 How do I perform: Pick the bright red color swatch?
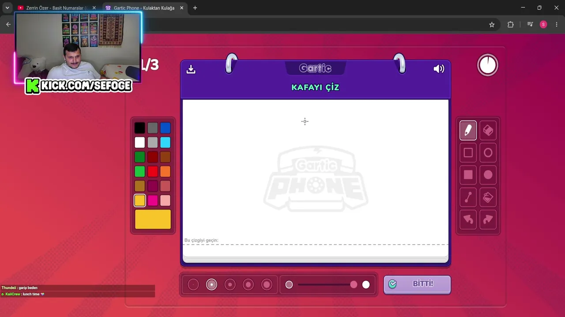pyautogui.click(x=152, y=172)
